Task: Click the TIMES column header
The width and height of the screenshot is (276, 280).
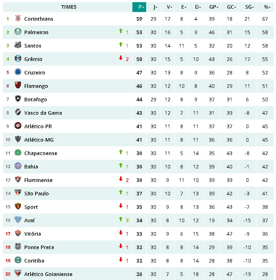Action: [69, 7]
